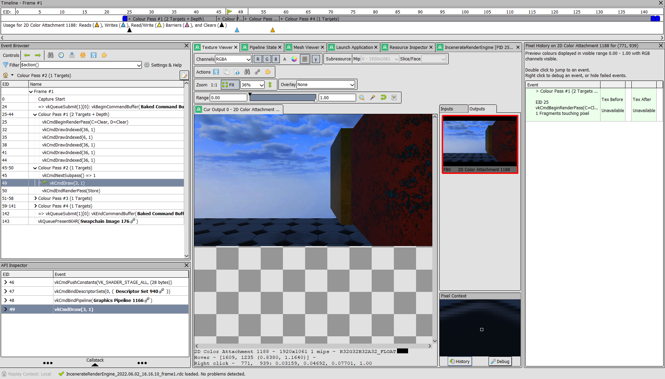The height and width of the screenshot is (379, 665).
Task: Open the histogram icon in Range toolbar
Action: click(x=394, y=98)
